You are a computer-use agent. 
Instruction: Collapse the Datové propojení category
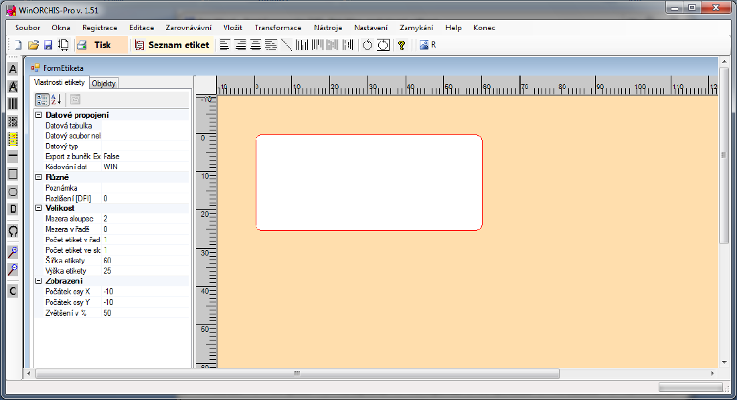pos(39,115)
